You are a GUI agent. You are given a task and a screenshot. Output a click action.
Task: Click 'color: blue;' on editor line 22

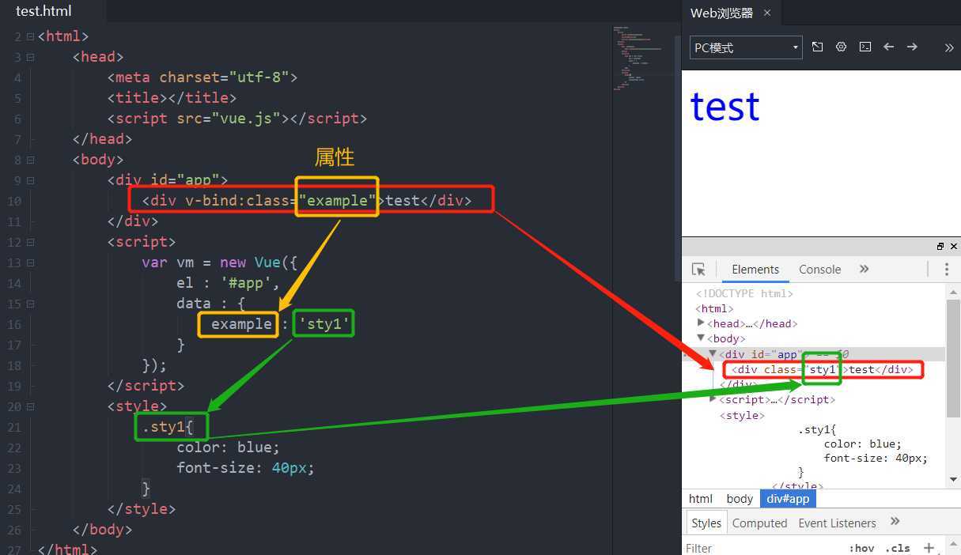coord(229,447)
